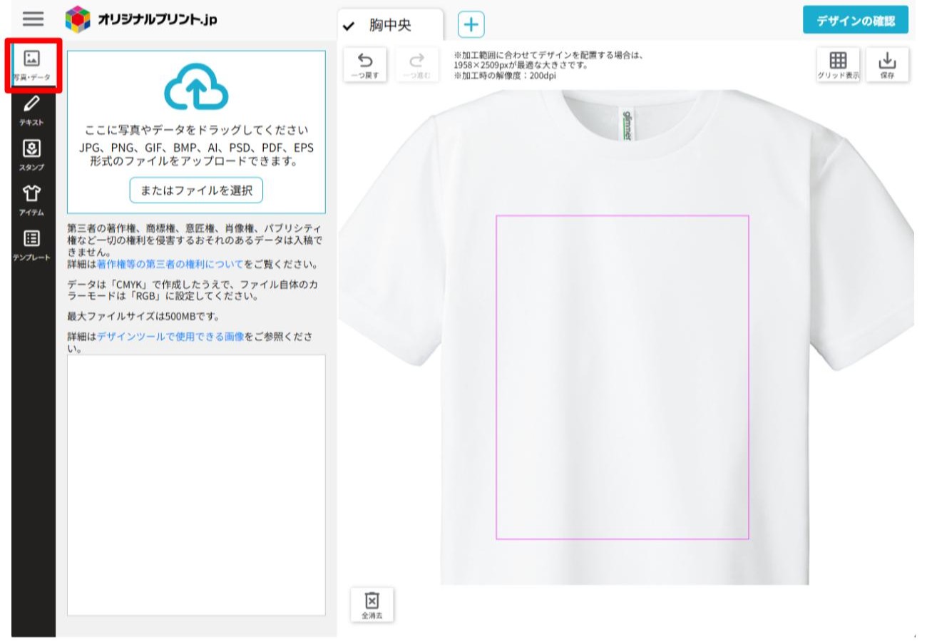Open the テンプレート template panel
Viewport: 927px width, 642px height.
(x=31, y=245)
